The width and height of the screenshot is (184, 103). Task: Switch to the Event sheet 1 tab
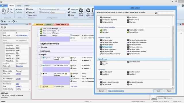[x=61, y=24]
